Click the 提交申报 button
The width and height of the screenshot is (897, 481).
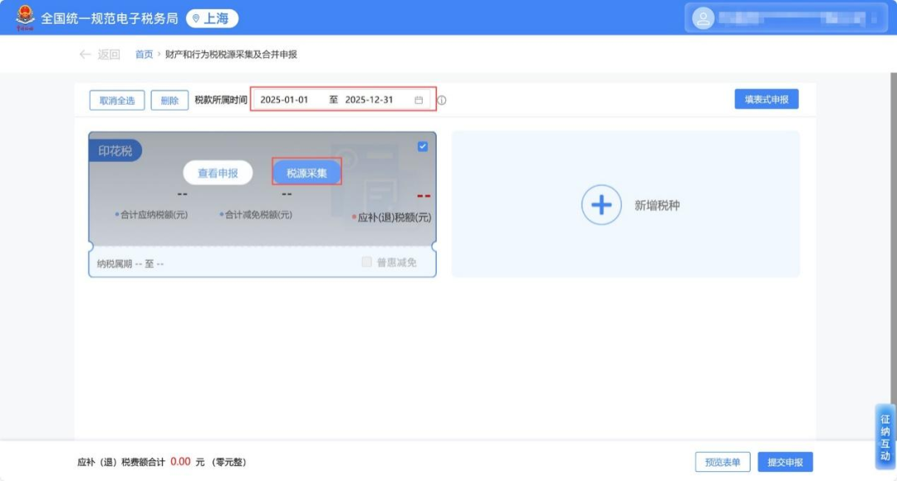pos(785,462)
